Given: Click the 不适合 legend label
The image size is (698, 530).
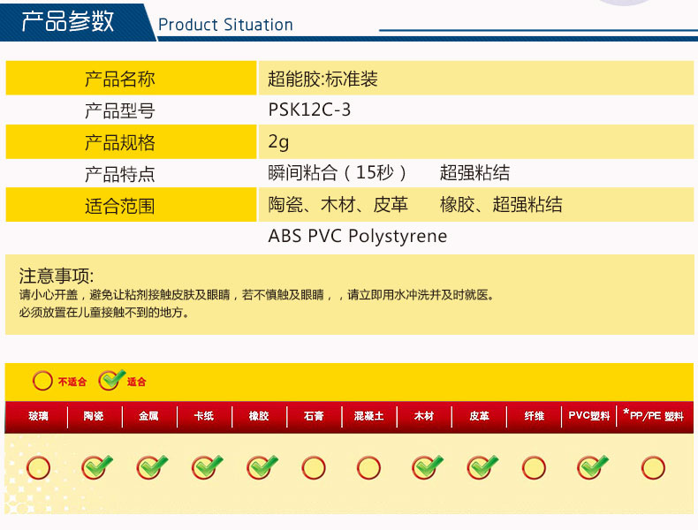Looking at the screenshot, I should 72,382.
